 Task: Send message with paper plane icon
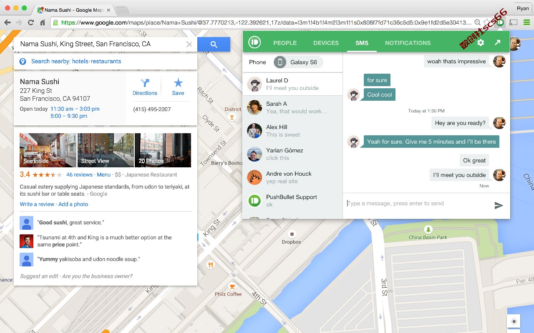[499, 205]
